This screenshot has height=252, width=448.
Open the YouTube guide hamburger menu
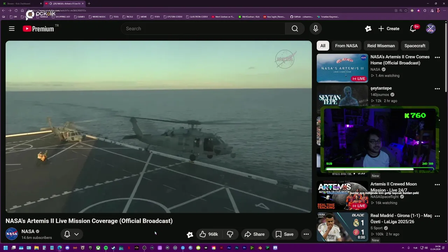pyautogui.click(x=12, y=29)
